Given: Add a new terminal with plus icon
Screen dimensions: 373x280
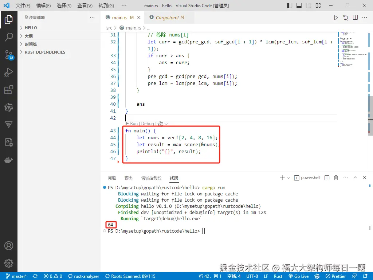Looking at the screenshot, I should coord(282,178).
